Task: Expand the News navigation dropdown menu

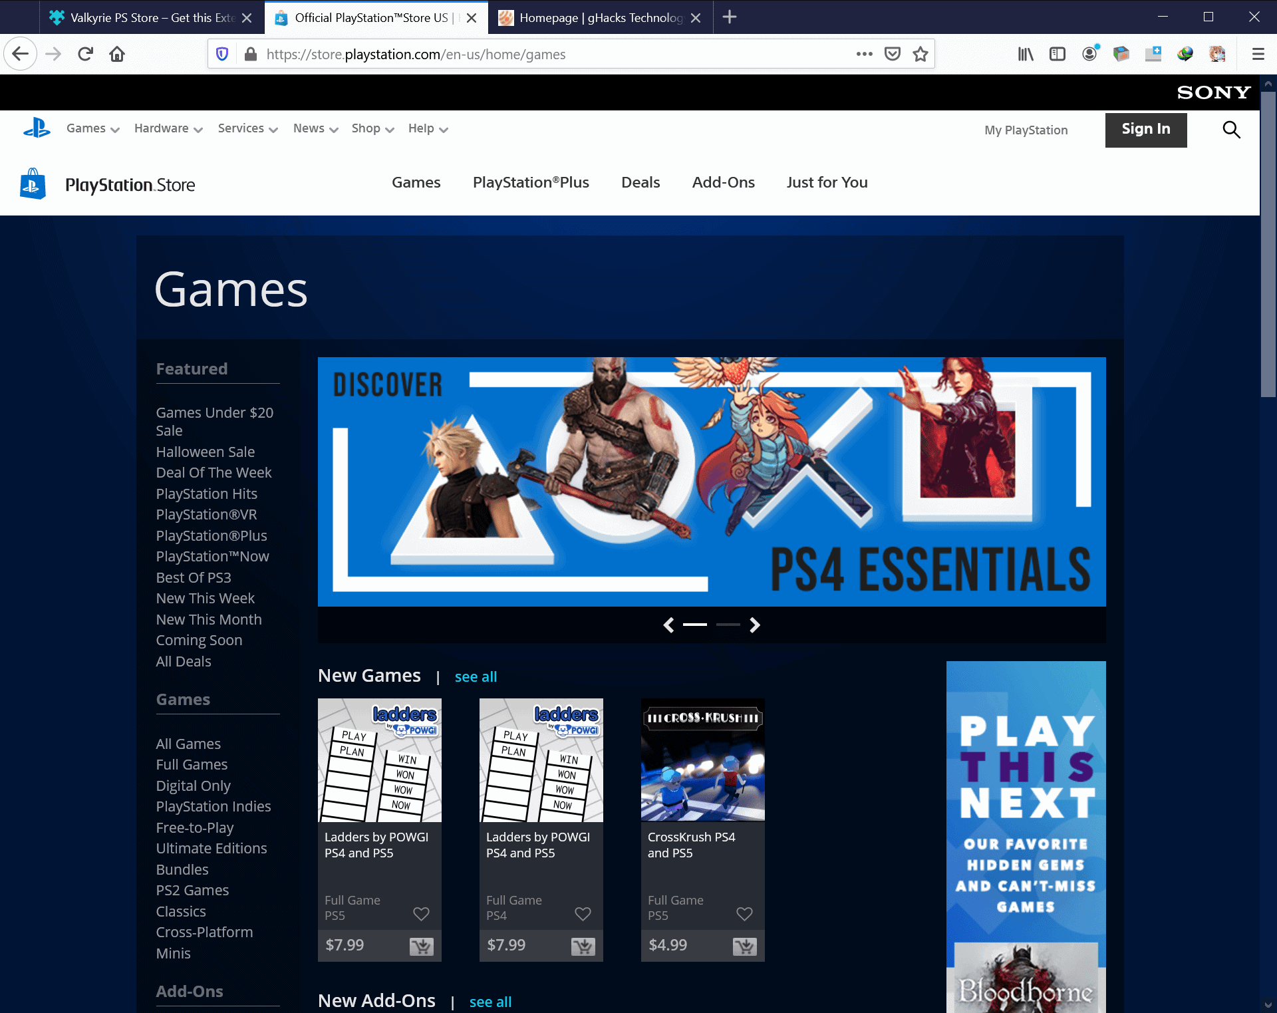Action: 315,128
